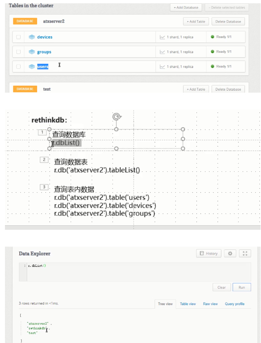Click the r.db('atxserver2').tableList() line

pyautogui.click(x=97, y=170)
